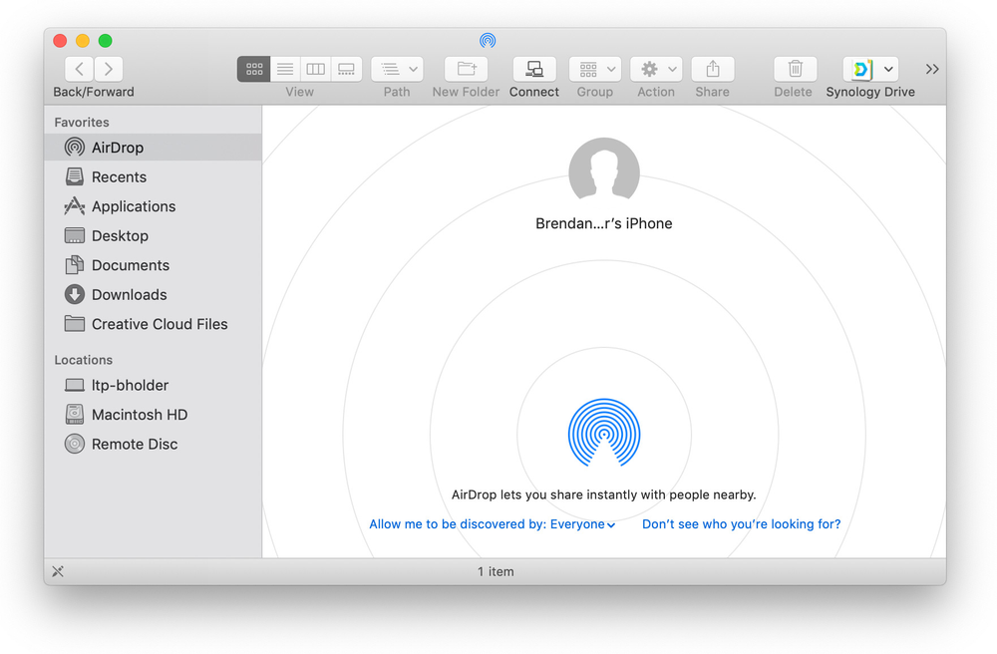
Task: Select ltp-bholder under Locations
Action: point(153,385)
